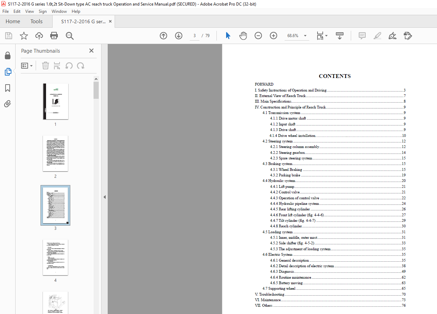Open the Find text magnifier tool
437x314 pixels.
pos(70,36)
